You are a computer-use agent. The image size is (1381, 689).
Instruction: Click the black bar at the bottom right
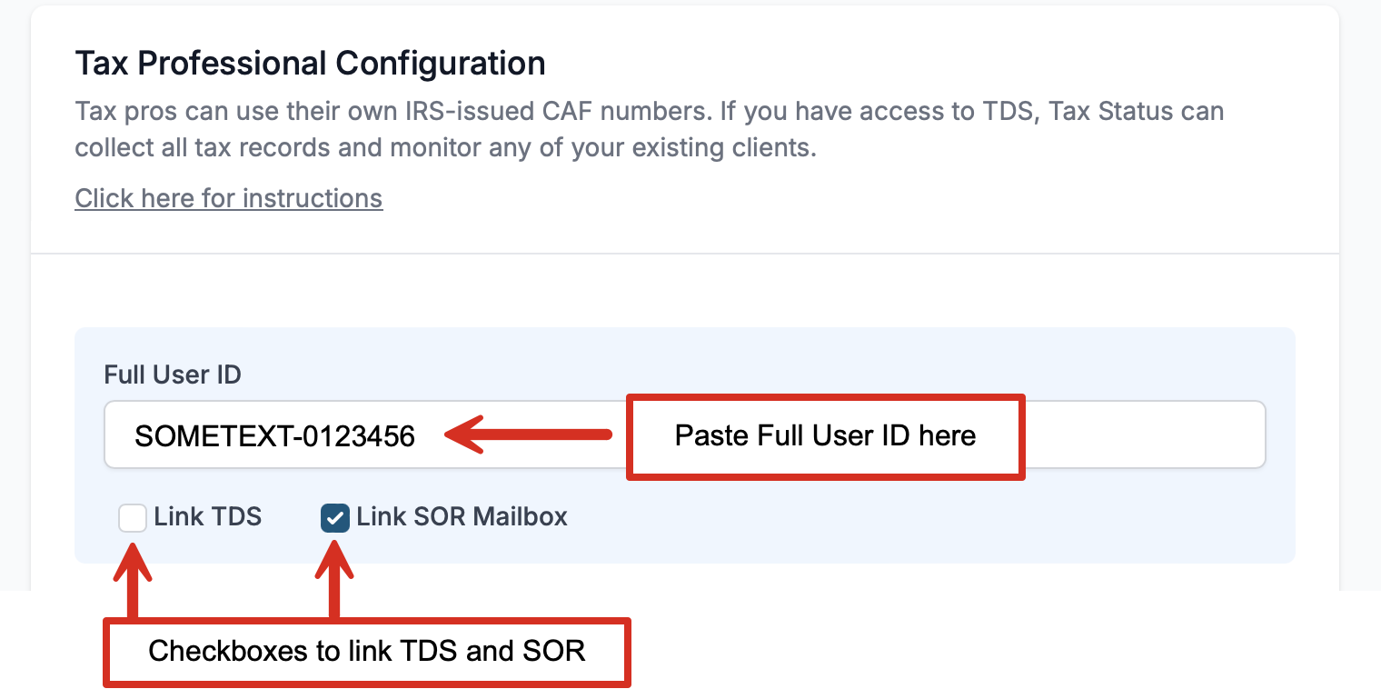[x=1090, y=640]
